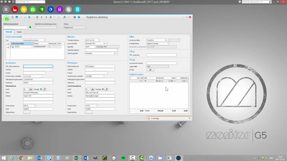Click the Köparadress button
This screenshot has width=287, height=161.
coord(89,112)
